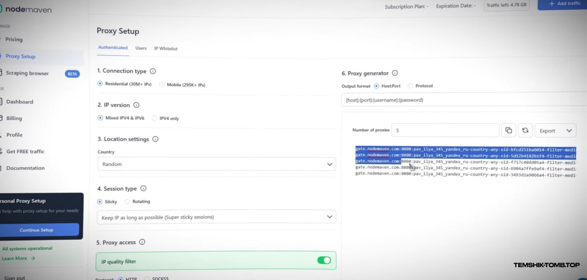The width and height of the screenshot is (587, 280).
Task: Open info tooltip for Proxy access
Action: [x=142, y=242]
